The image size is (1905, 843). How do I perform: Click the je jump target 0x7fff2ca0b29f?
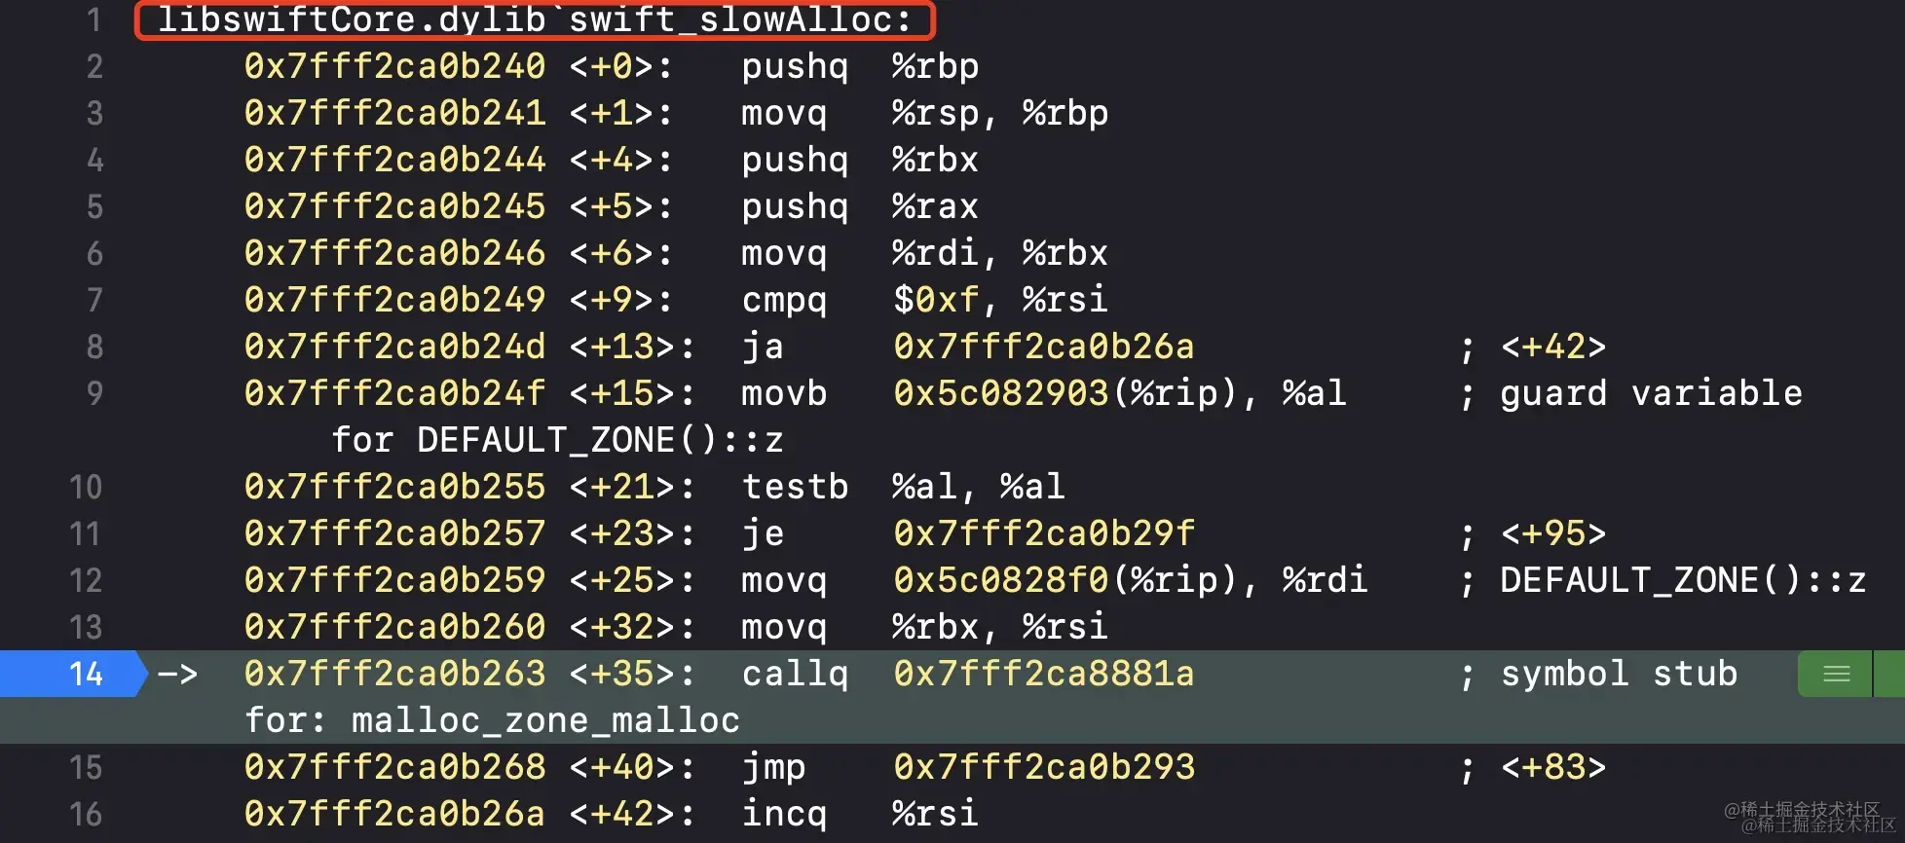tap(1044, 533)
